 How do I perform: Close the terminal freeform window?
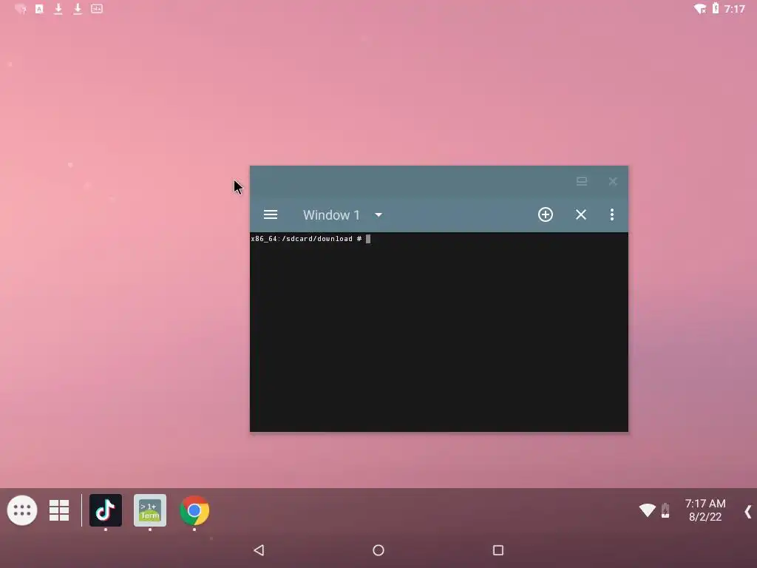tap(613, 181)
